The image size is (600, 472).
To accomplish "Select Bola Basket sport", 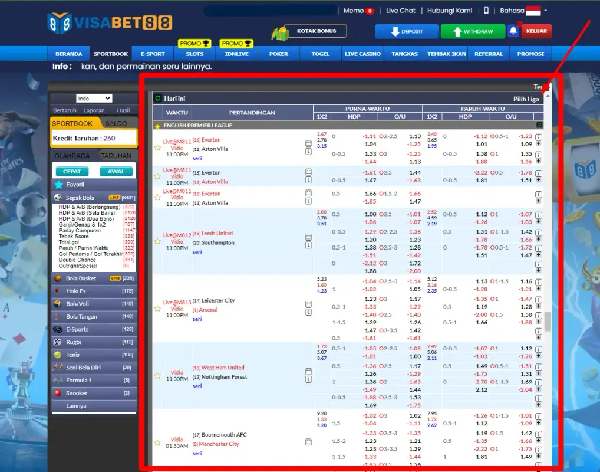I will [94, 278].
